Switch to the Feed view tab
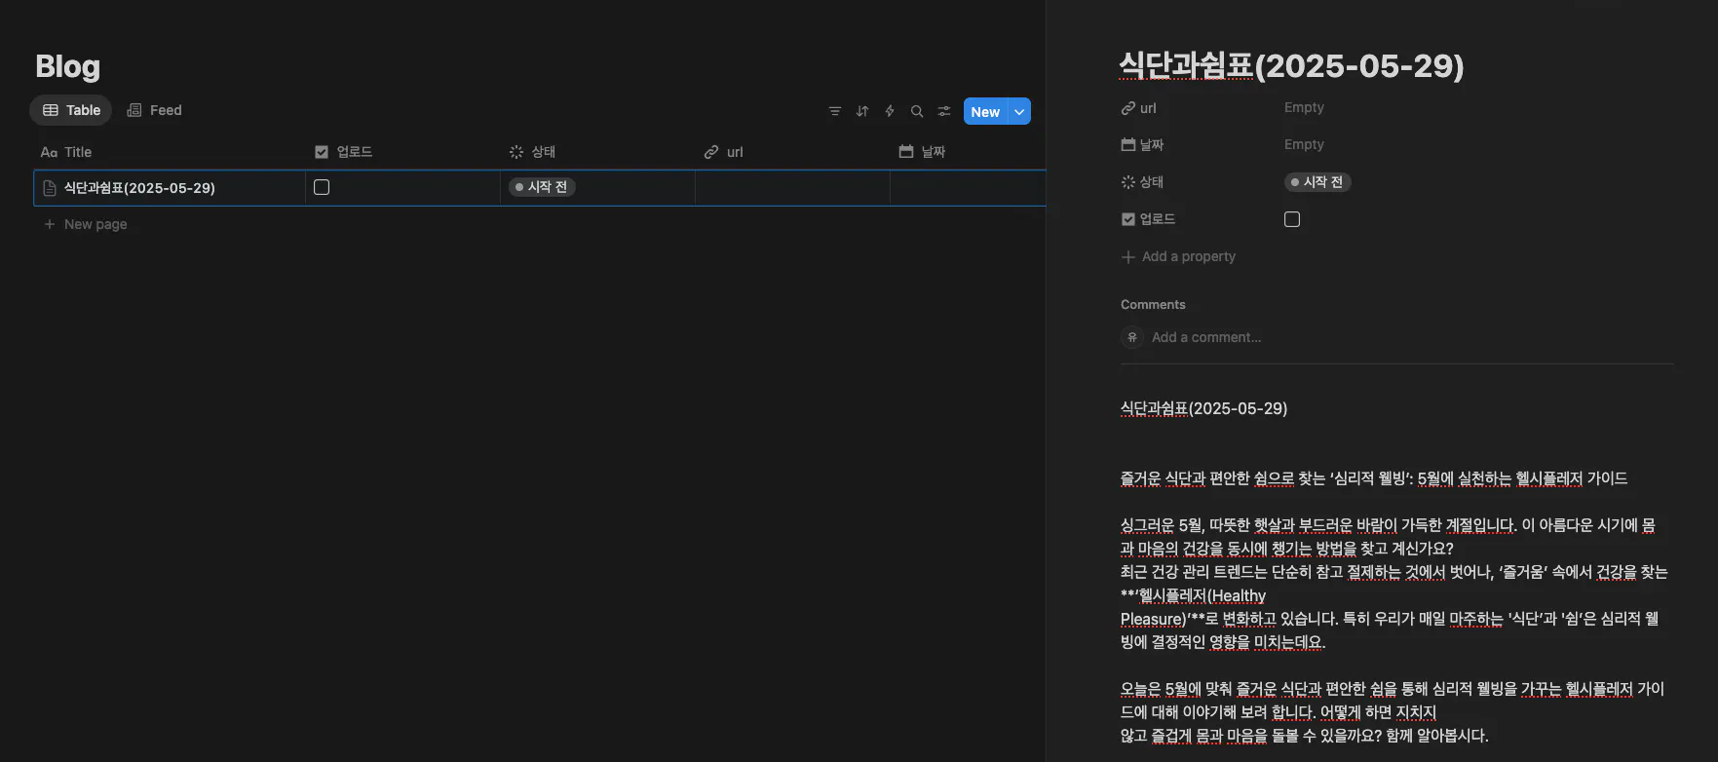This screenshot has height=762, width=1718. [x=155, y=110]
